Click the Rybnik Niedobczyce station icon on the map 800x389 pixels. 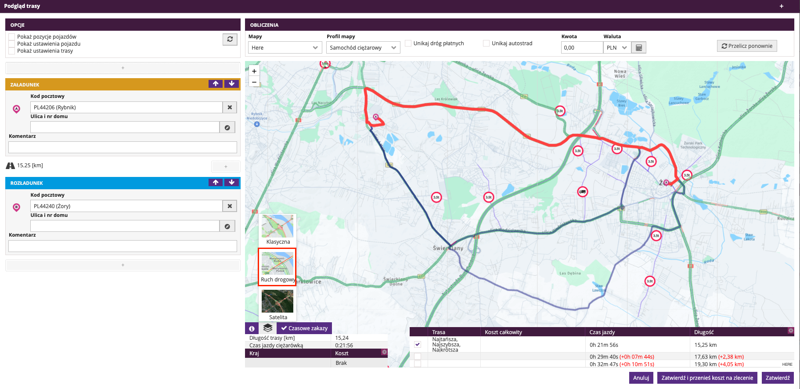[257, 124]
